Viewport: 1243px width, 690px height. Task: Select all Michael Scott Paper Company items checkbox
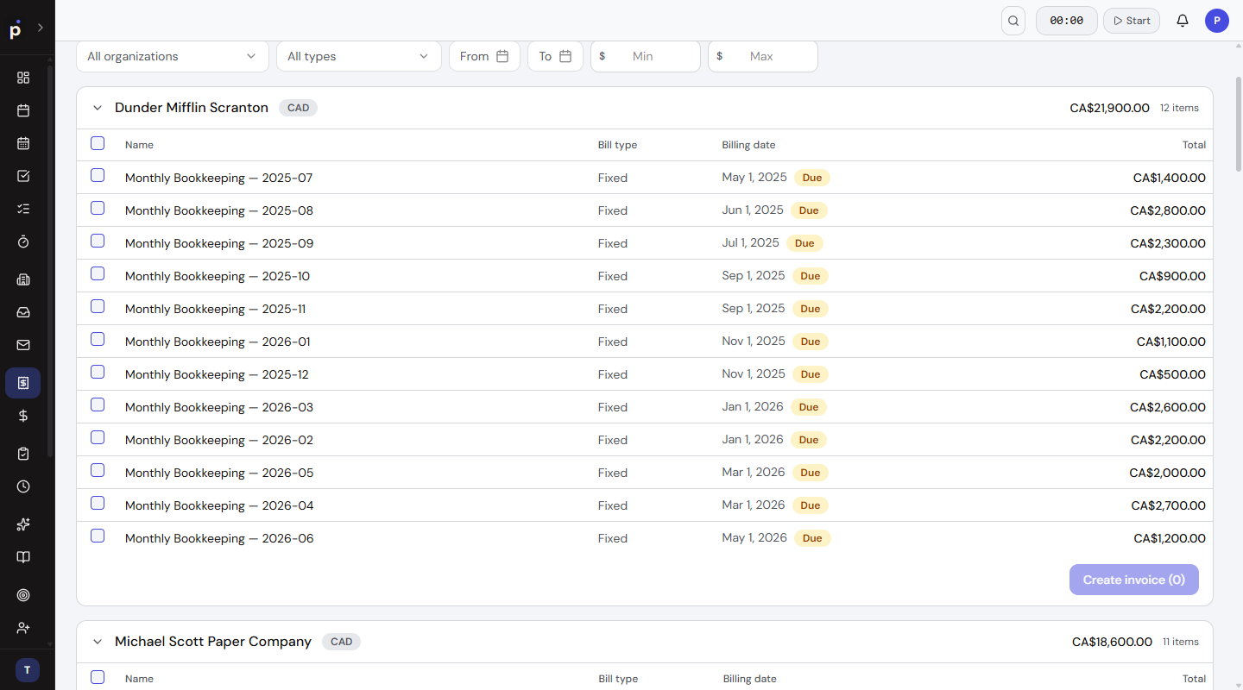[x=98, y=677]
